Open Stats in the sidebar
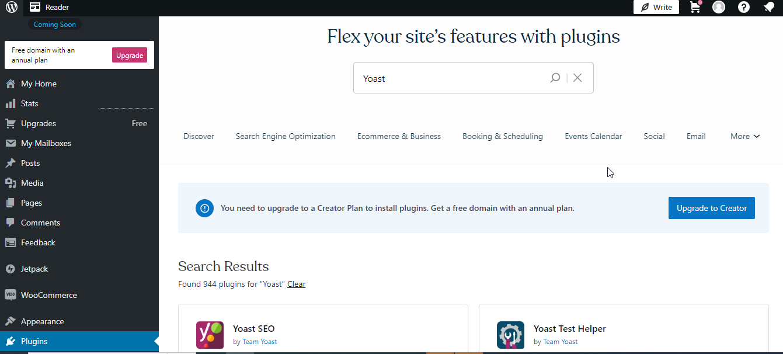 79,103
